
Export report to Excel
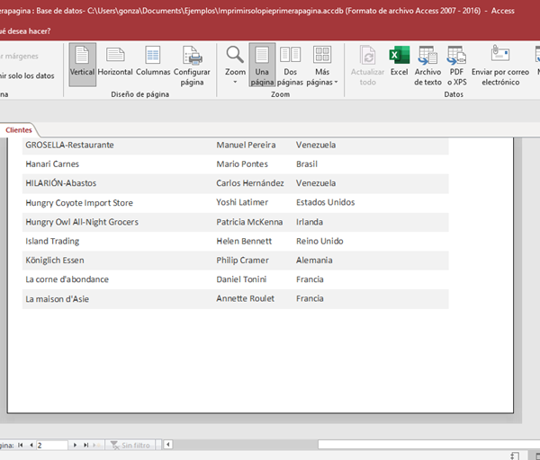click(399, 62)
